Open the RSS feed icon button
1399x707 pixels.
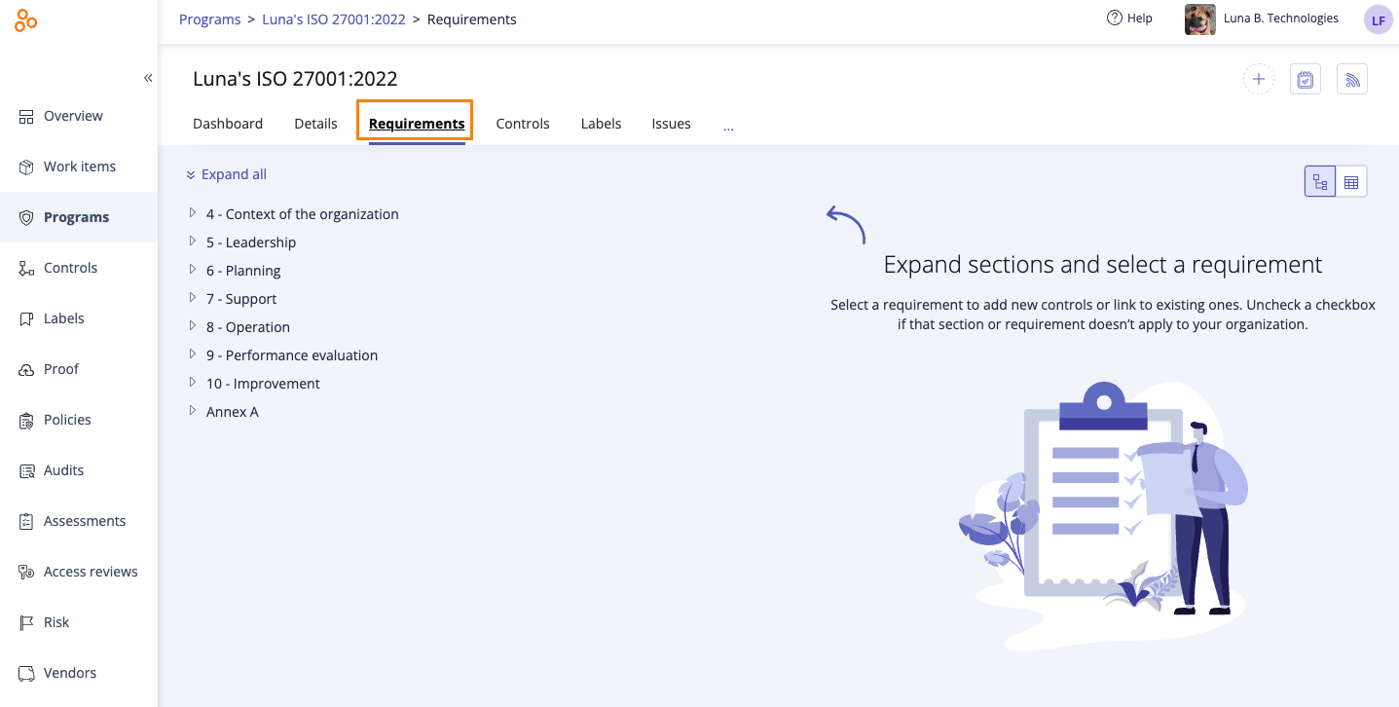(1352, 79)
